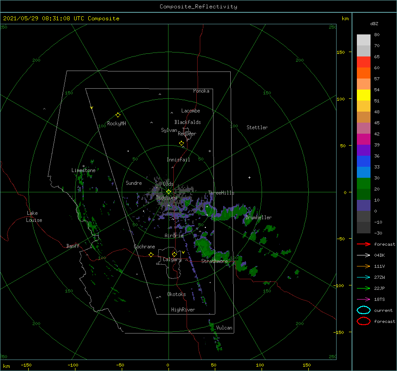The image size is (397, 371).
Task: Click the Vulcan town label
Action: point(224,328)
